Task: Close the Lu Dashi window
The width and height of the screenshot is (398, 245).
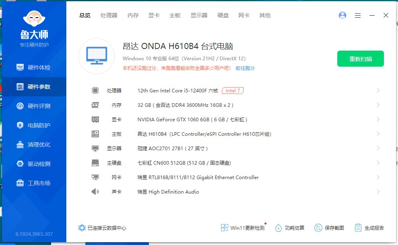Action: click(x=386, y=16)
